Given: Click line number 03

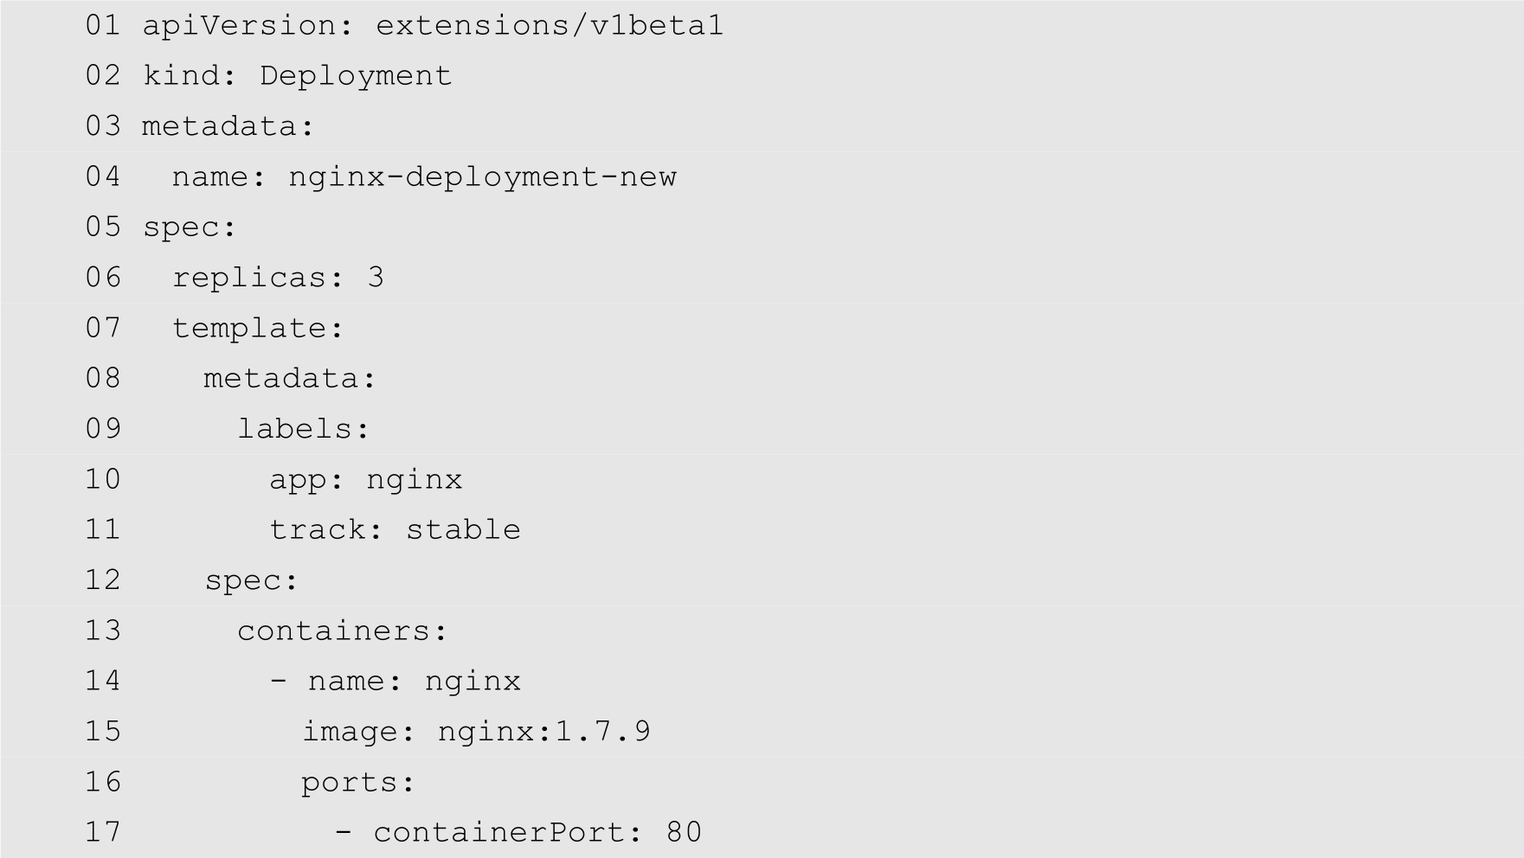Looking at the screenshot, I should (103, 126).
